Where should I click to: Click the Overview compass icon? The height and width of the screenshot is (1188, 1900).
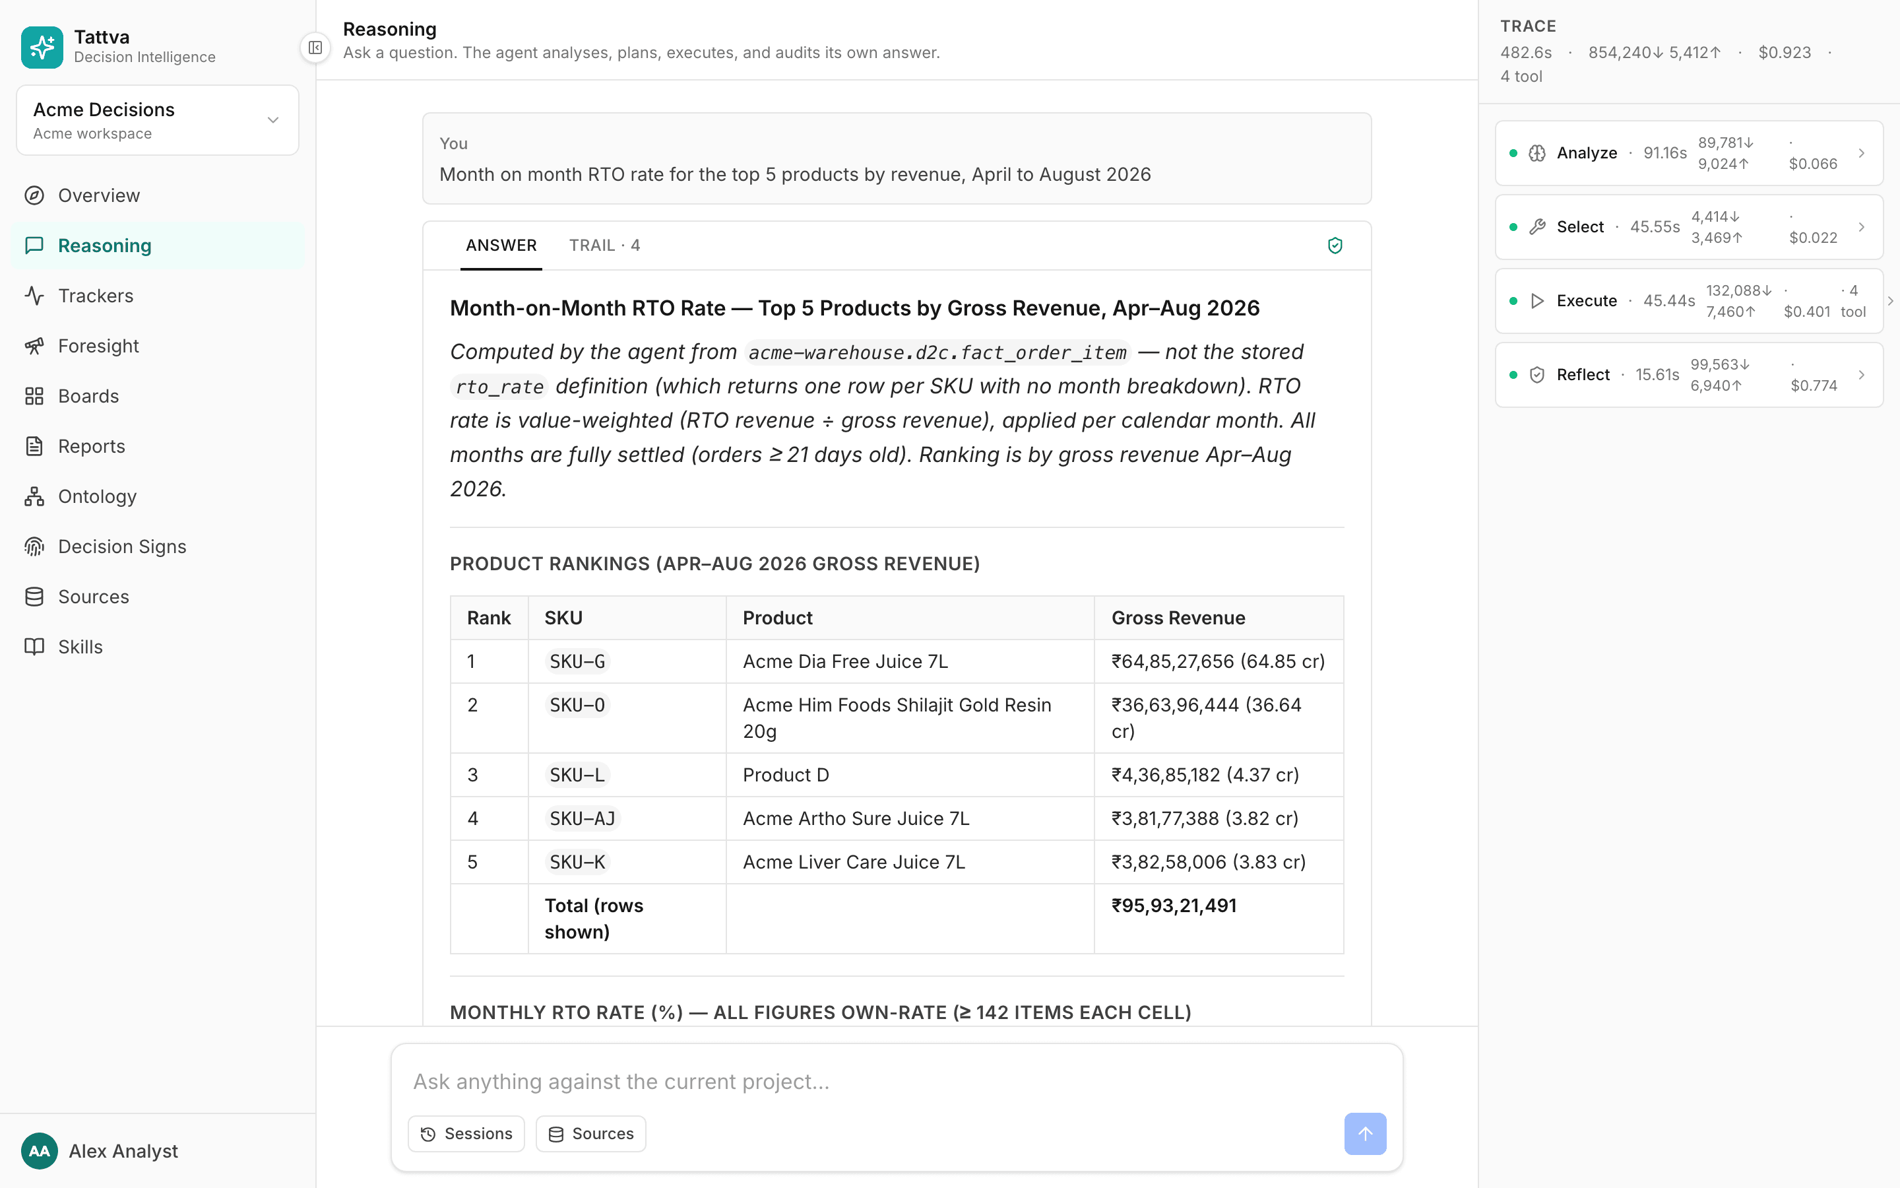pos(34,195)
